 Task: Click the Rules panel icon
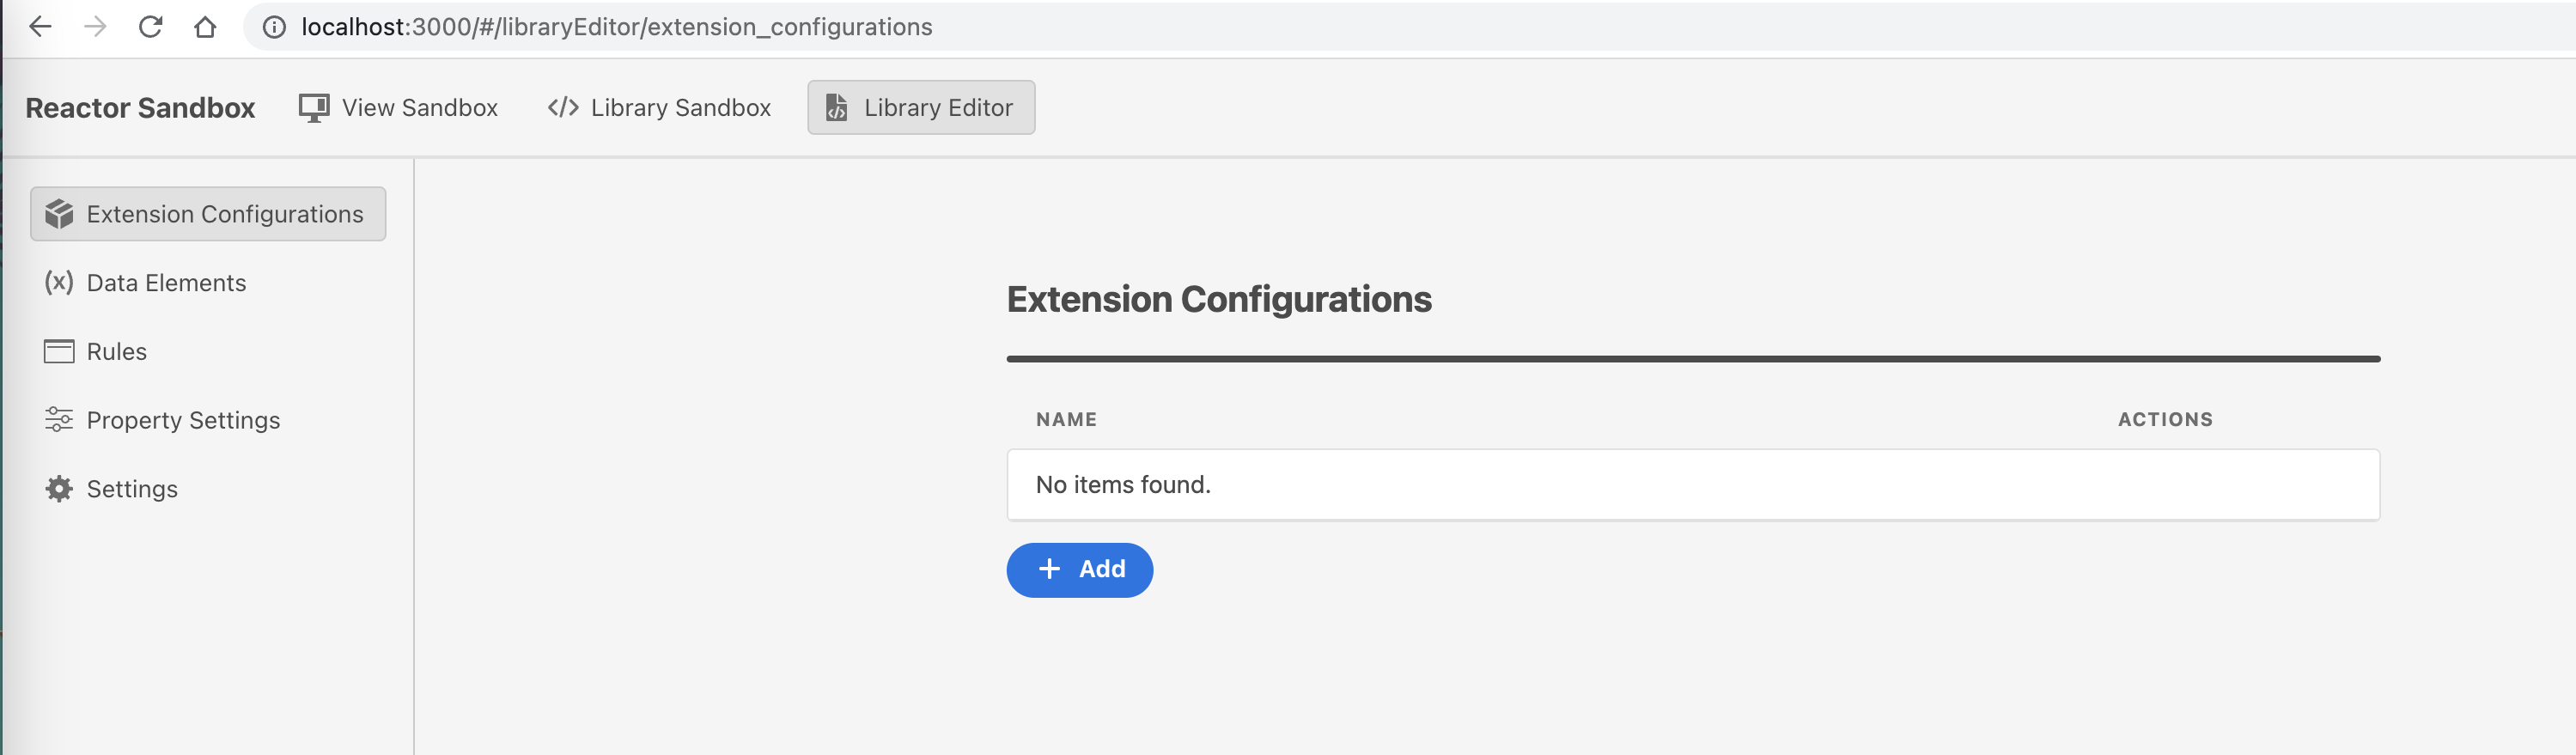pyautogui.click(x=59, y=351)
